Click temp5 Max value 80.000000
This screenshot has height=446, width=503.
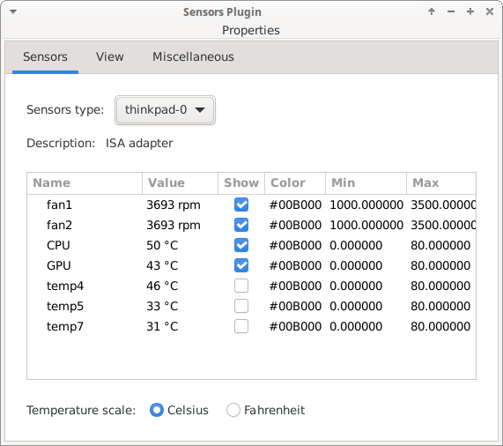[440, 306]
